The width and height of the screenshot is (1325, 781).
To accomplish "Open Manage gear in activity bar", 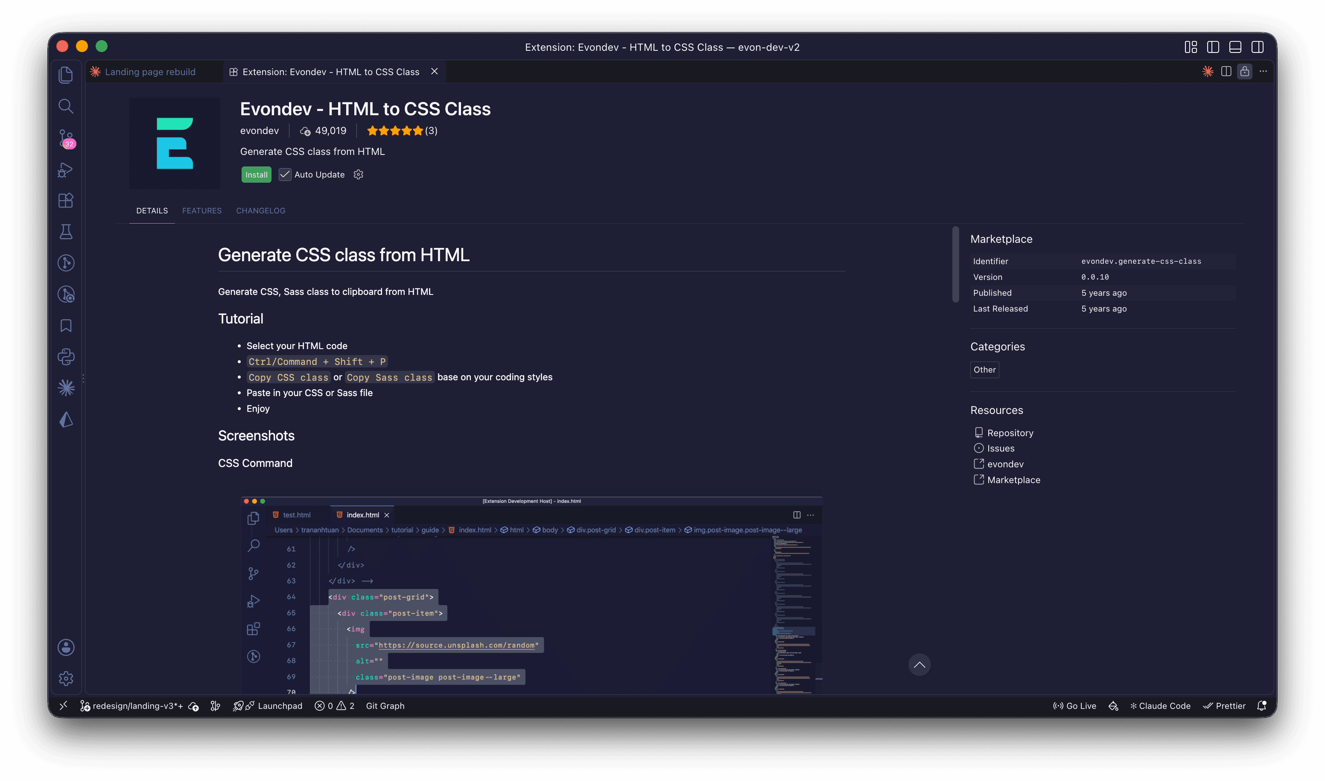I will coord(66,679).
